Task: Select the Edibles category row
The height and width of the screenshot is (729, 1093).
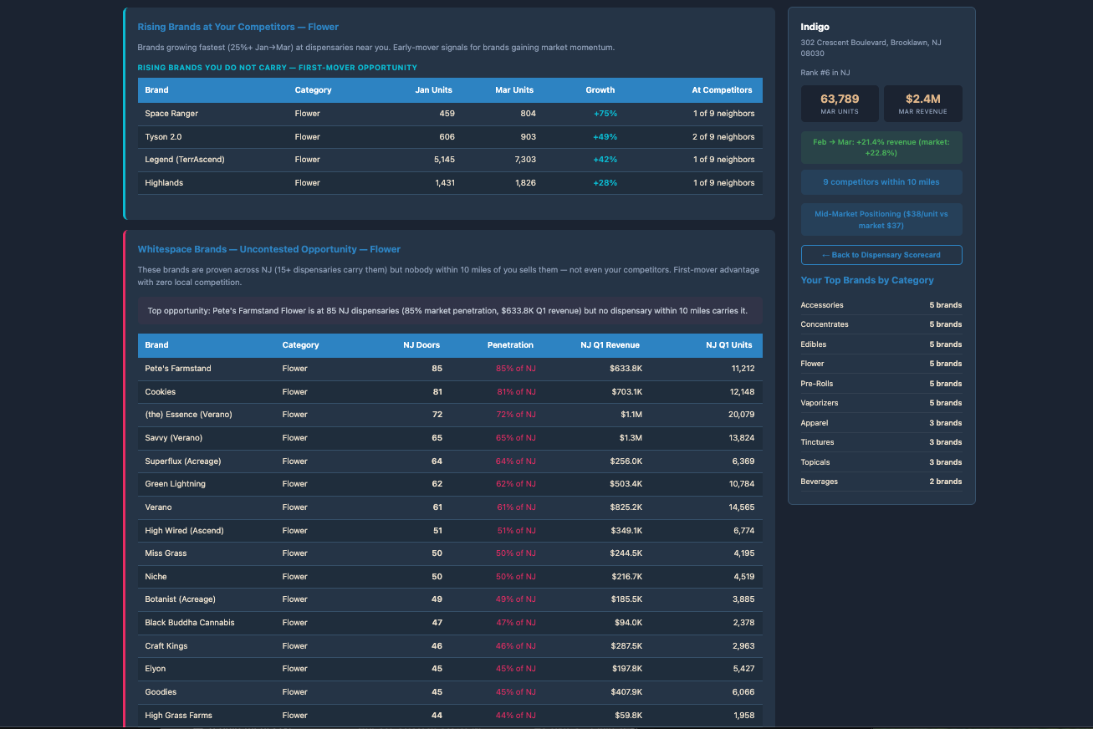Action: (881, 344)
